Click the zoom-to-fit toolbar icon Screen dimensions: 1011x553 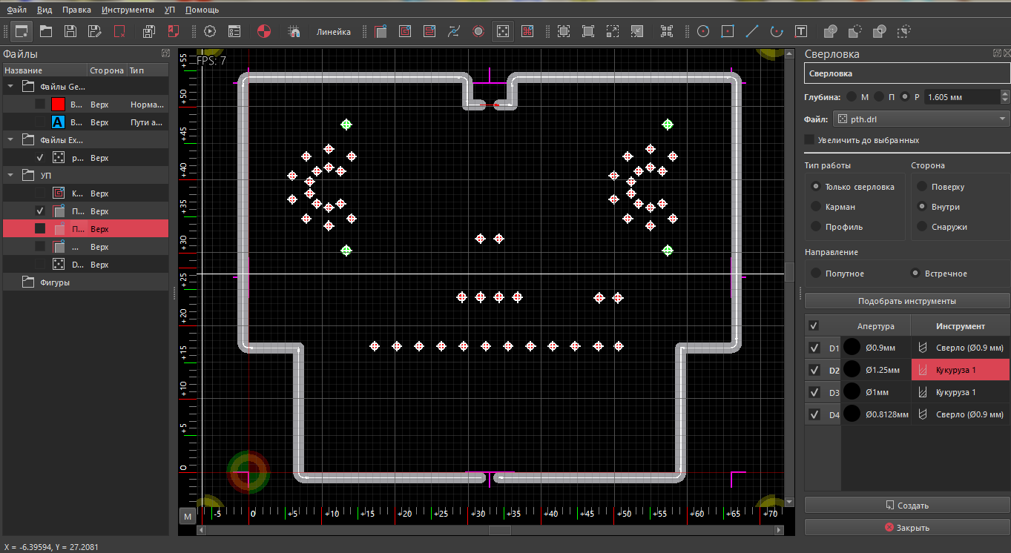[564, 31]
